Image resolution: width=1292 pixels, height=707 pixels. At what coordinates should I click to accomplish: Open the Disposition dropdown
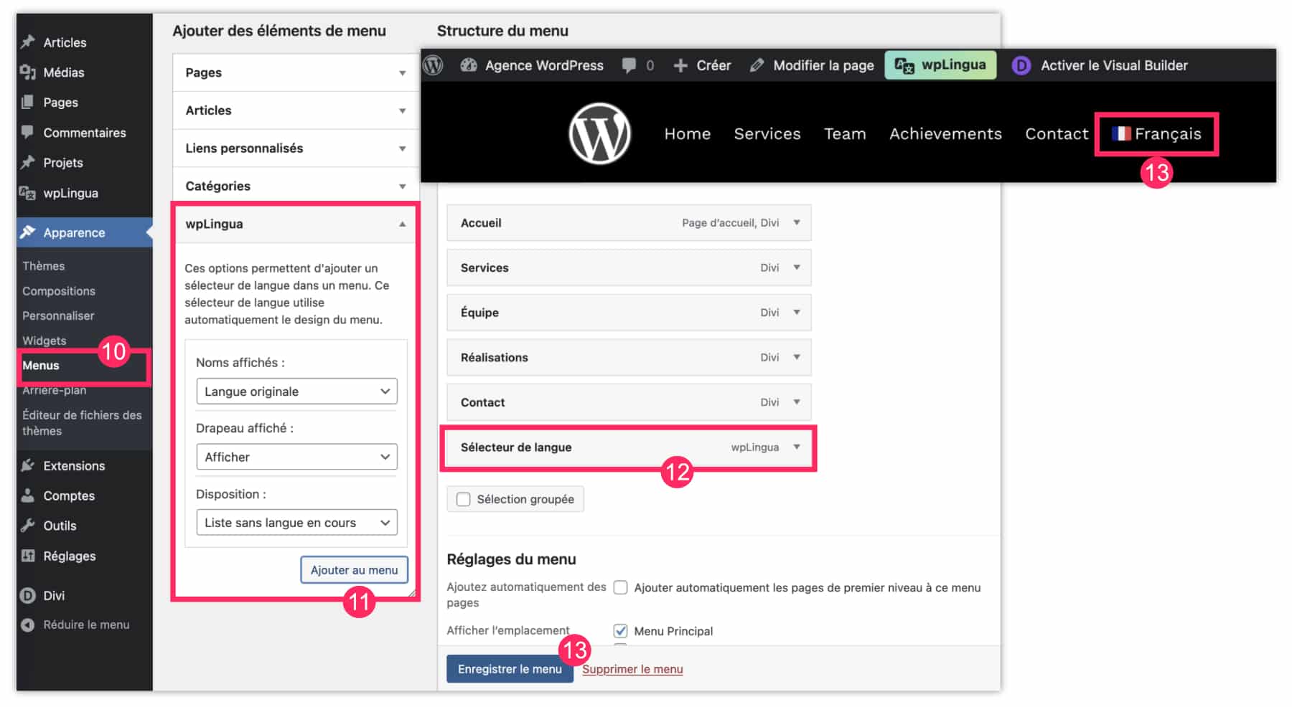coord(296,523)
